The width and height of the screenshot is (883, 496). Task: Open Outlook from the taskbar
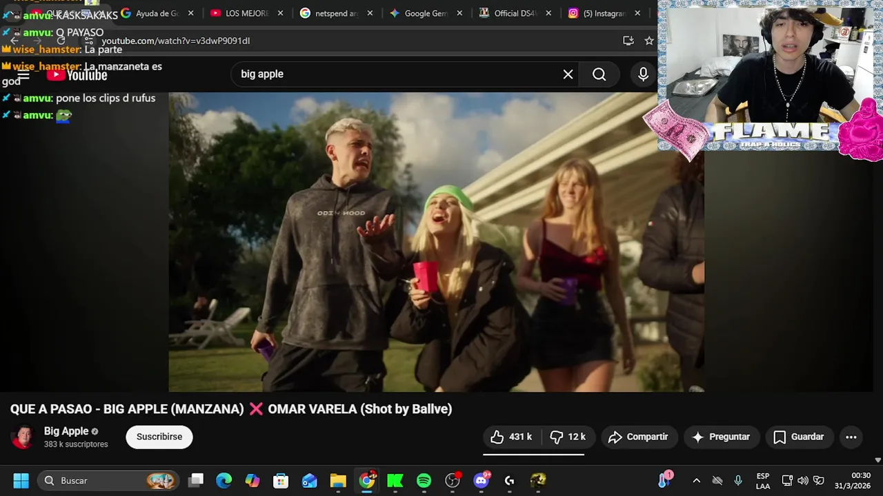click(310, 481)
